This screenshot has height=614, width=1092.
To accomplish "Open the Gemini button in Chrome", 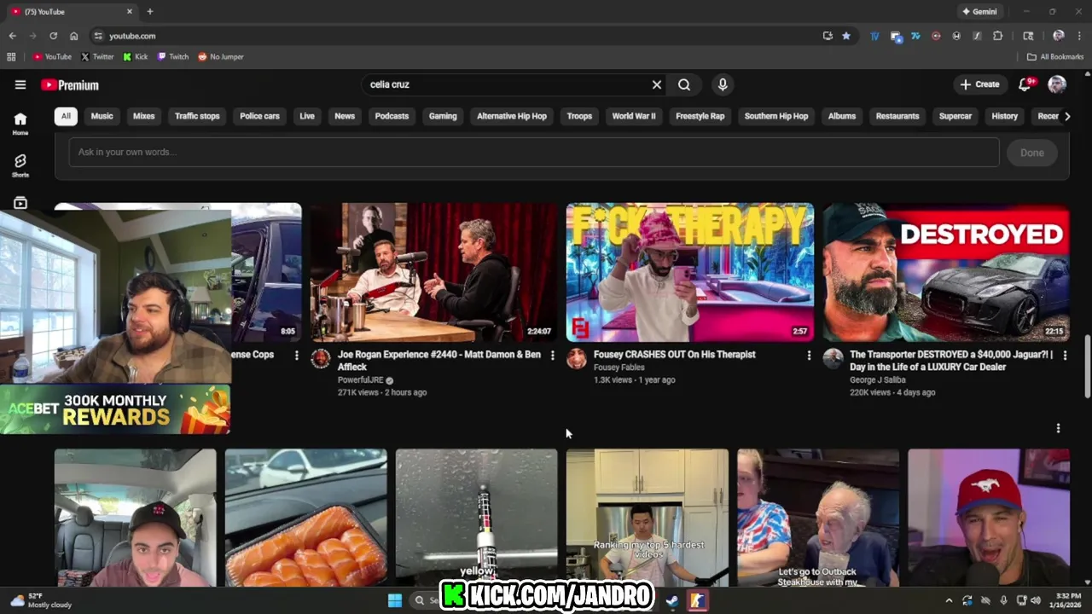I will tap(979, 12).
